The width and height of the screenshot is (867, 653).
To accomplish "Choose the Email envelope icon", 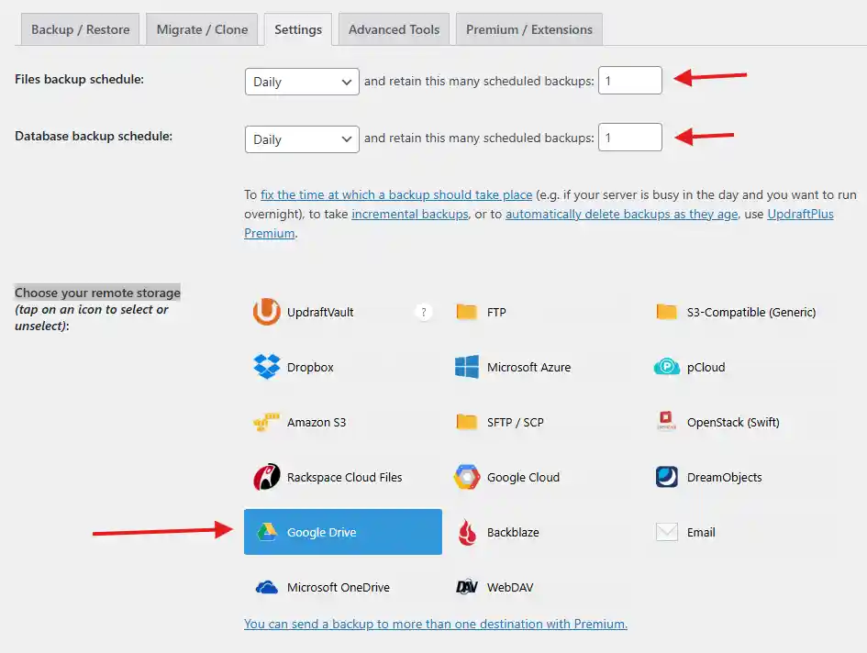I will (x=666, y=532).
